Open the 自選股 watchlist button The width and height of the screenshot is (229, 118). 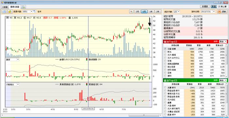click(x=205, y=7)
